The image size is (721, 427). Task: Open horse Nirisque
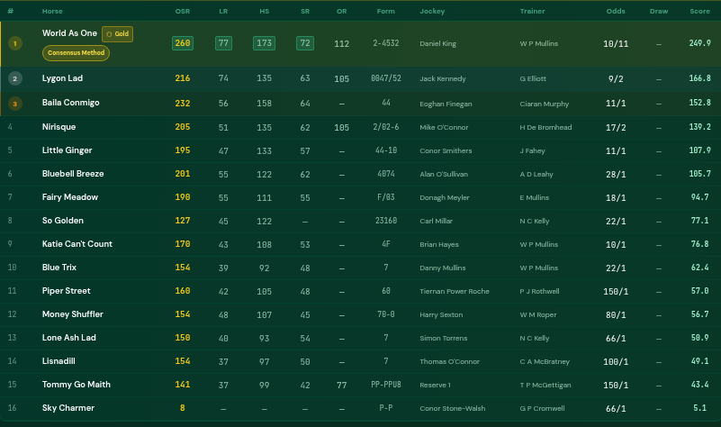(59, 126)
